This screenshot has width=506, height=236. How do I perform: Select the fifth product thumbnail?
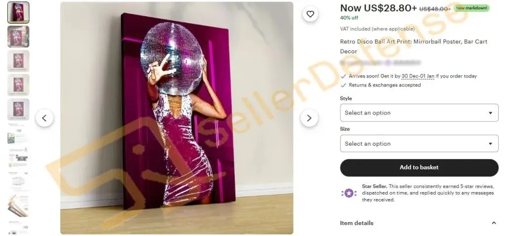[x=18, y=109]
